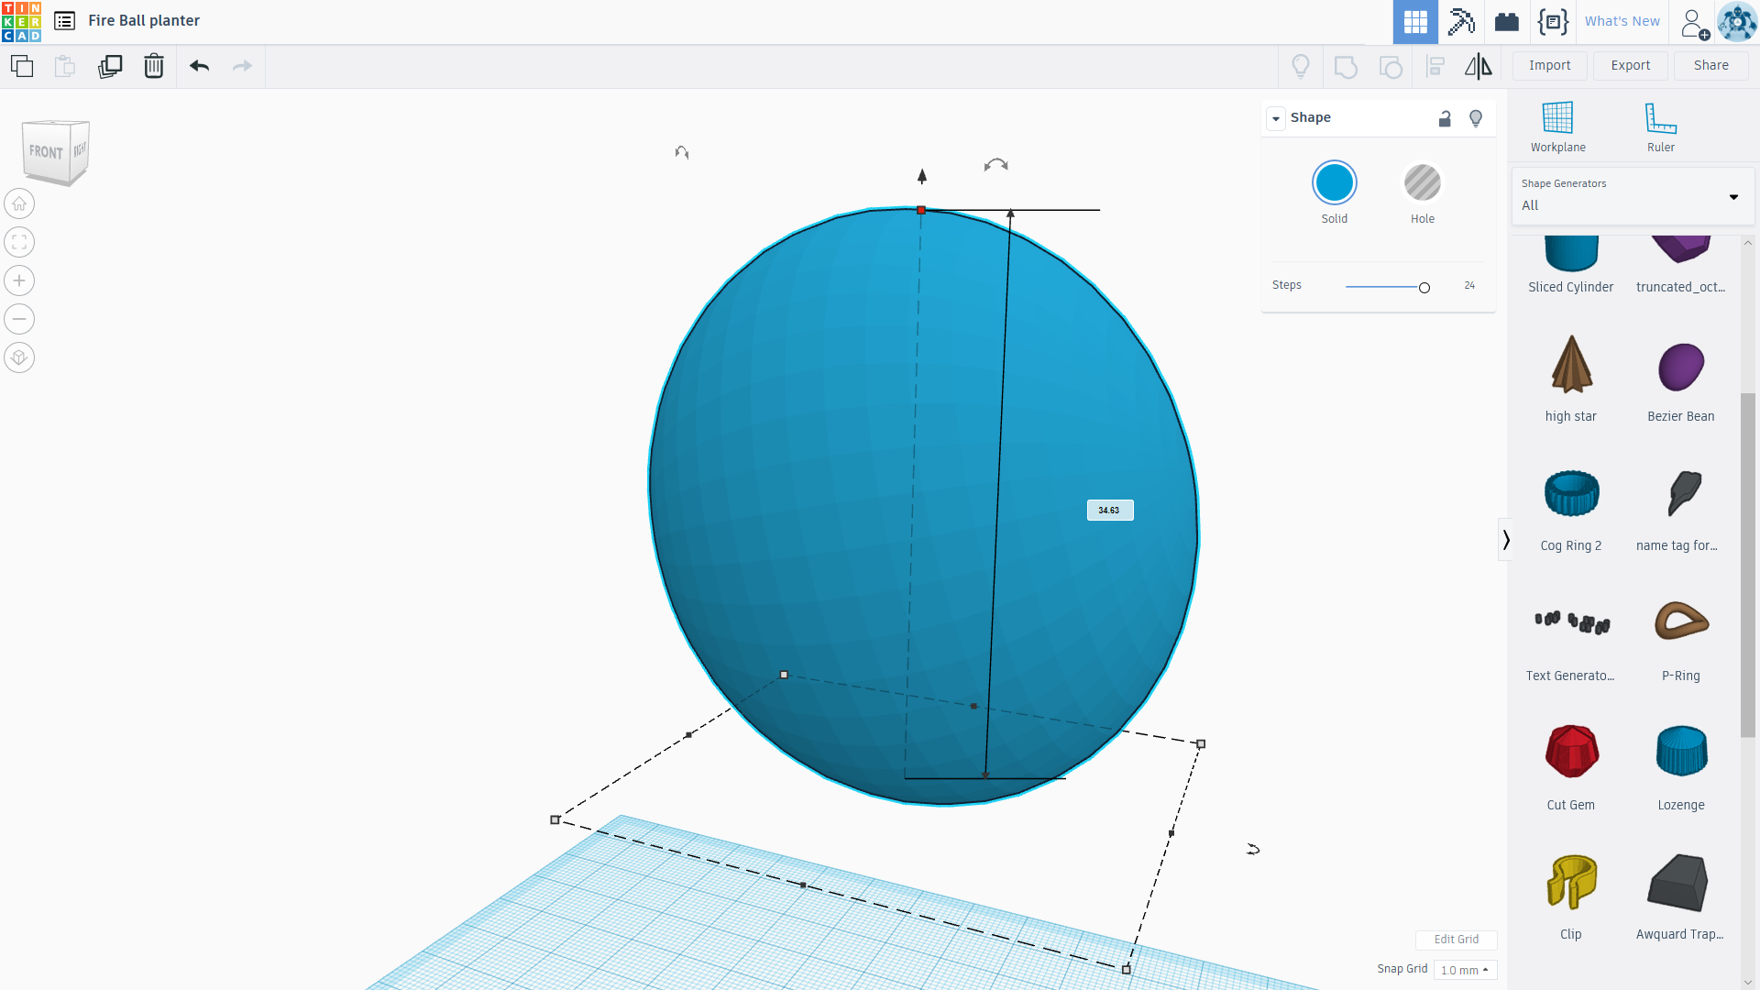Redo the last undone action
The image size is (1760, 990).
[242, 66]
